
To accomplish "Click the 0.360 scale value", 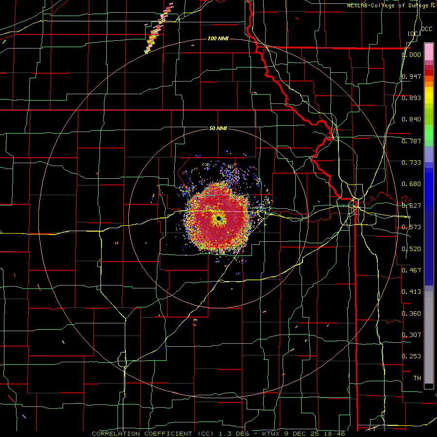I will (411, 314).
